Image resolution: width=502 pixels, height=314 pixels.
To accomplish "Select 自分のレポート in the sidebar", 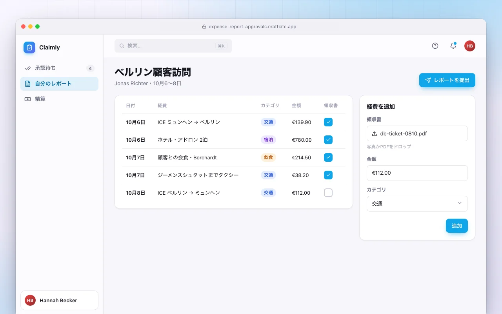I will (x=59, y=84).
